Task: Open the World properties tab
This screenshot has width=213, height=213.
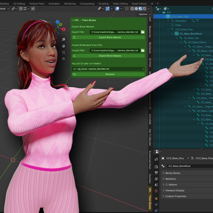Action: tap(156, 191)
